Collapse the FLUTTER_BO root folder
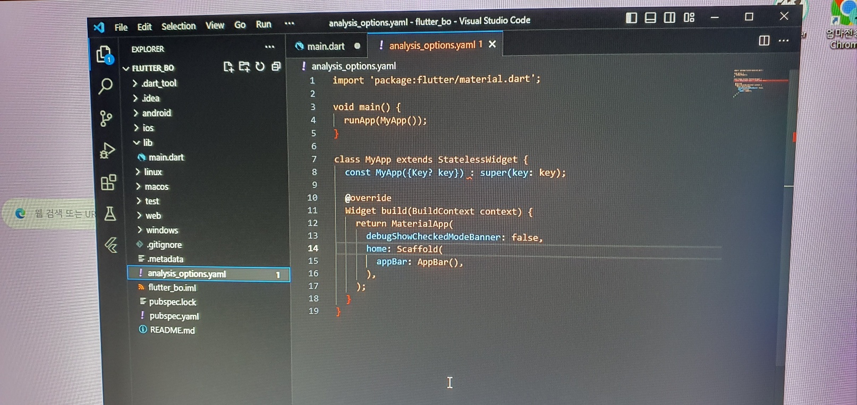 (x=152, y=68)
